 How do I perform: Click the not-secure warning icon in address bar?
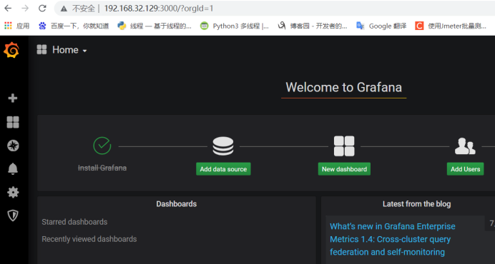(x=64, y=9)
